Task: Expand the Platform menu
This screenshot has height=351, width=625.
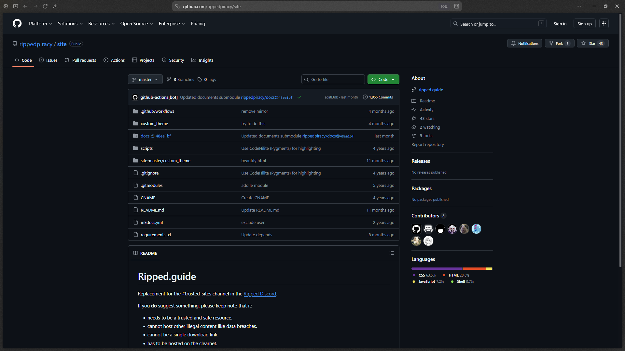Action: [x=40, y=23]
